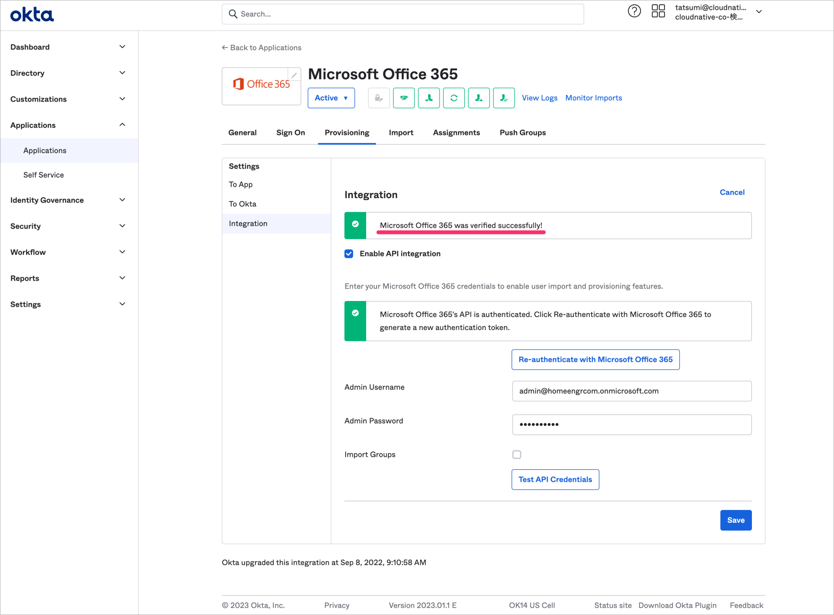This screenshot has height=615, width=834.
Task: Enable the Import Groups checkbox
Action: (x=516, y=455)
